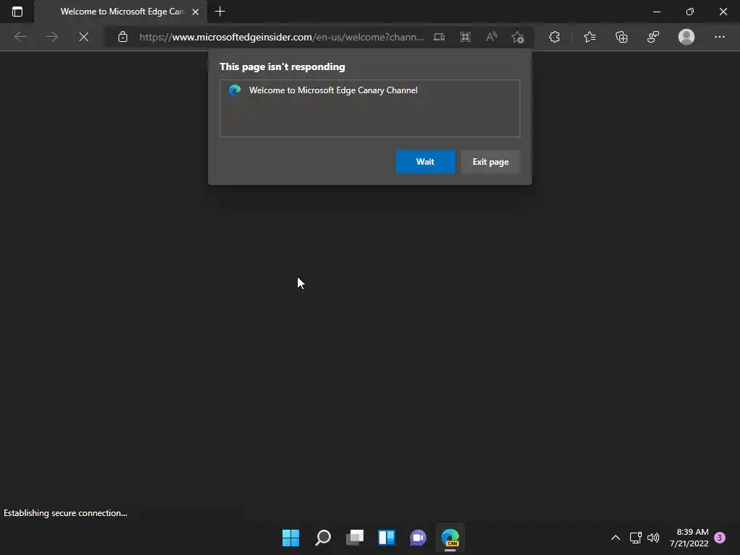
Task: Open taskbar Search magnifier
Action: point(323,538)
